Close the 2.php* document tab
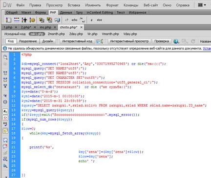Screen dimensions: 211x178 coord(35,27)
